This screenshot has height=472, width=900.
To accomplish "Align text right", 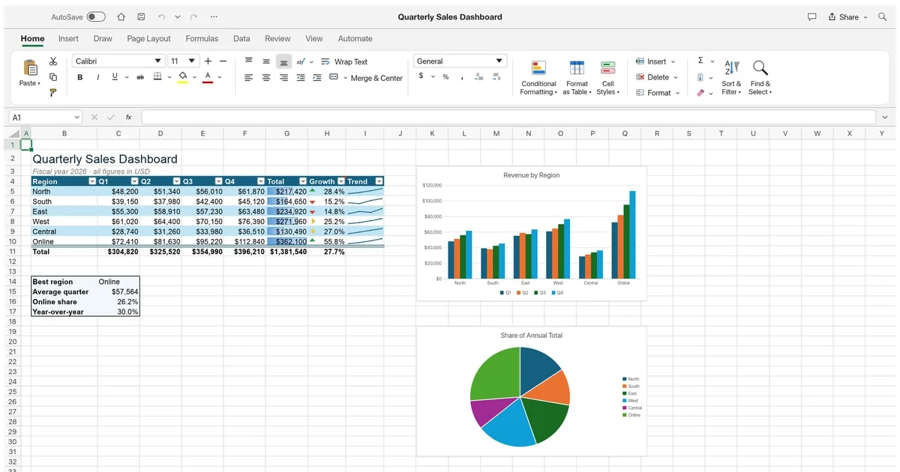I will (x=283, y=78).
